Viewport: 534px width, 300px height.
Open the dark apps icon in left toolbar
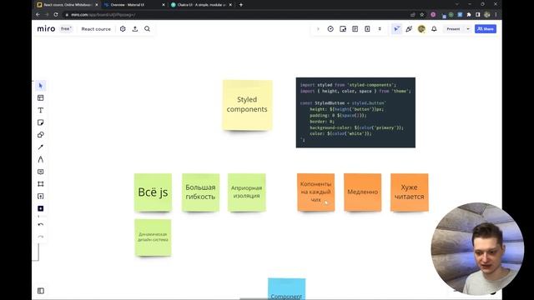click(x=41, y=208)
